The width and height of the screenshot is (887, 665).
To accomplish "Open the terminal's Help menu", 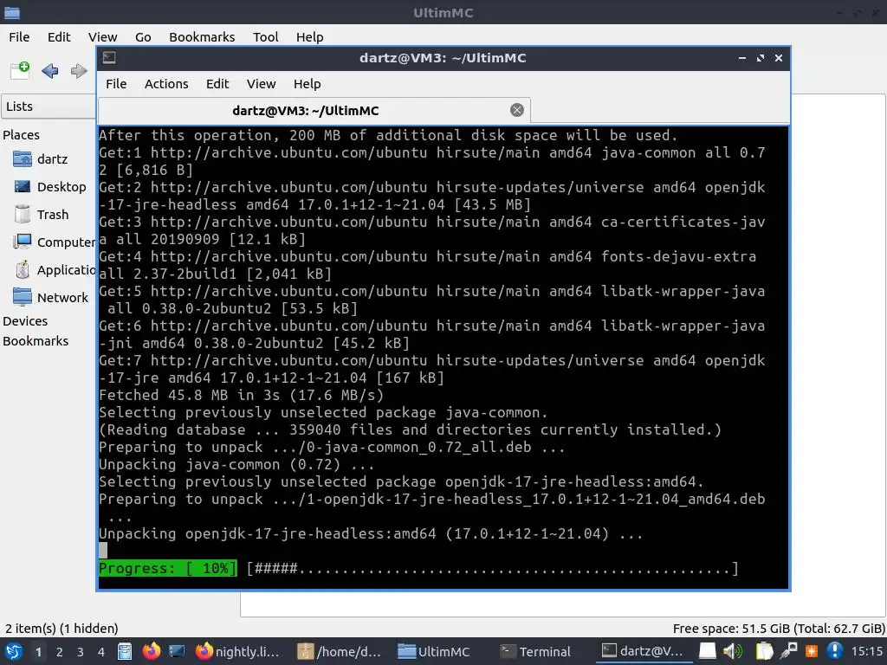I will (308, 84).
